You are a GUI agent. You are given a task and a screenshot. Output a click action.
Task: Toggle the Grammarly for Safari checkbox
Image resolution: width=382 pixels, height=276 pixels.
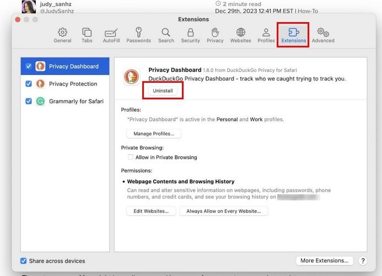coord(29,102)
